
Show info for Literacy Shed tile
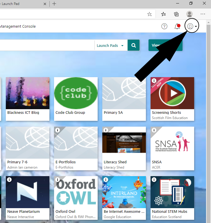(106, 130)
